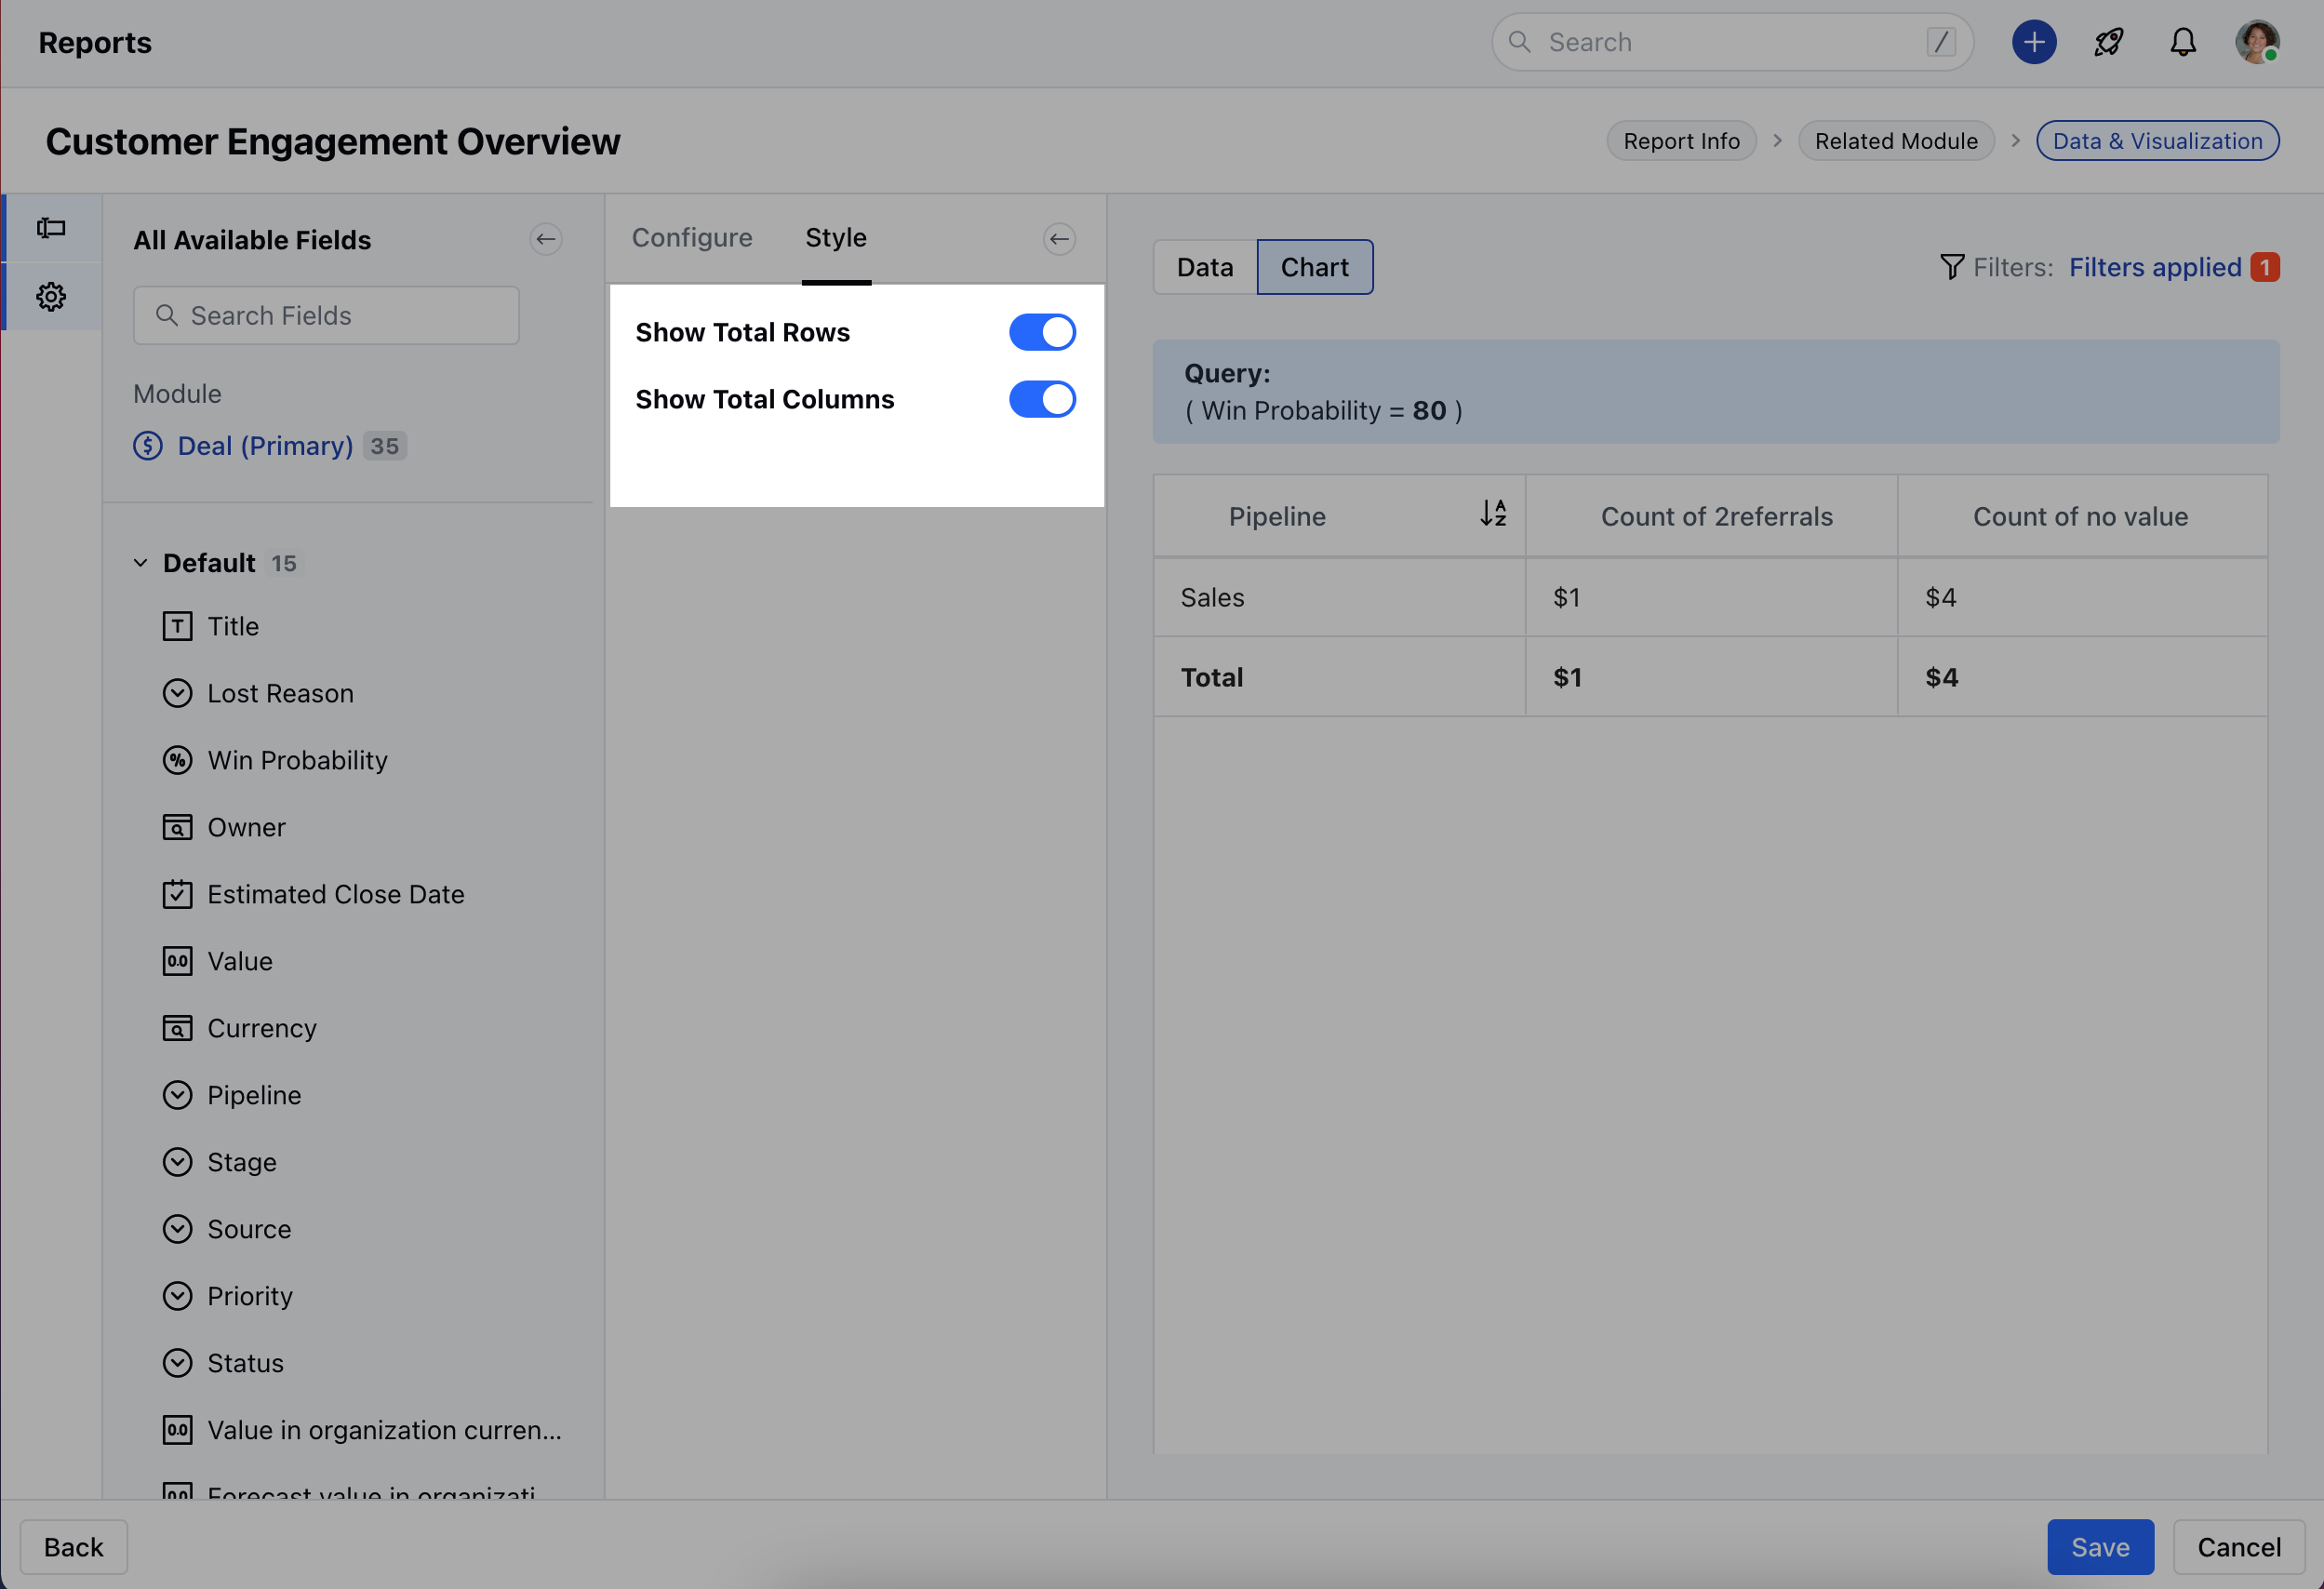Click the red filter count badge

click(x=2264, y=267)
